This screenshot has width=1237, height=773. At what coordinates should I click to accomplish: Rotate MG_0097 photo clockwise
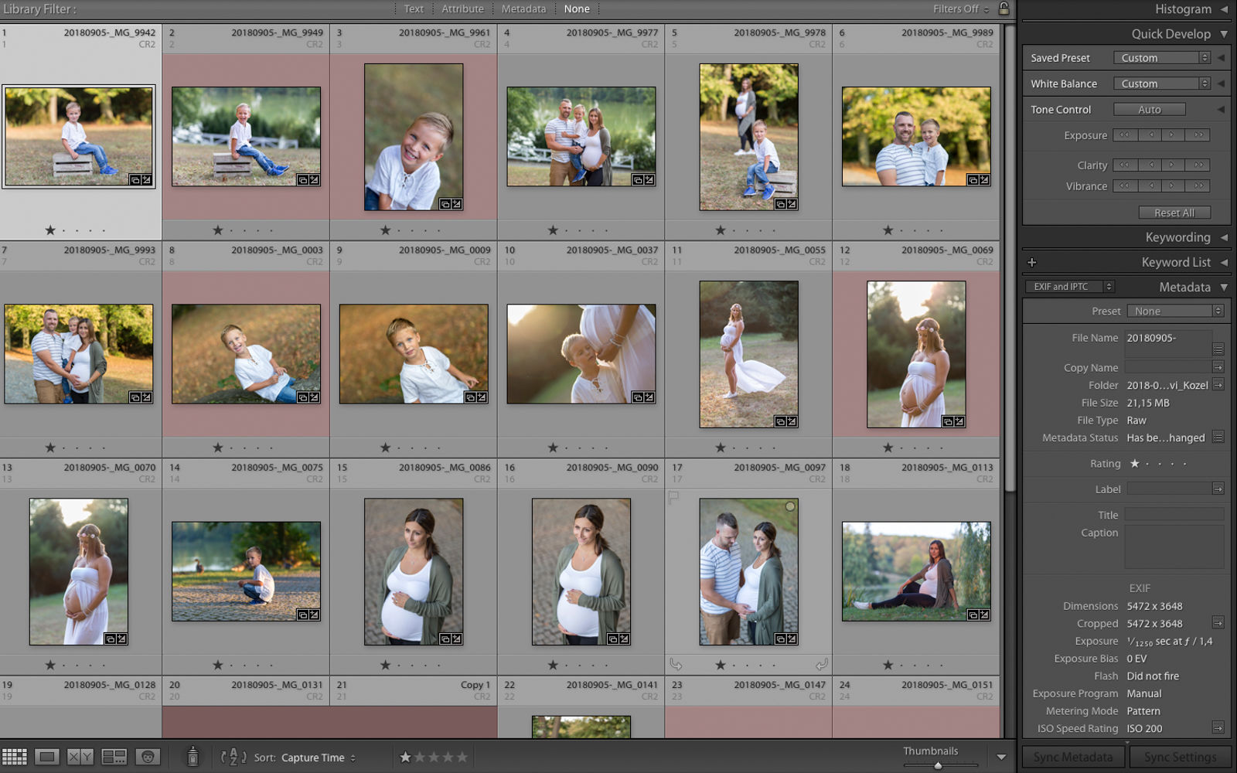(x=821, y=664)
